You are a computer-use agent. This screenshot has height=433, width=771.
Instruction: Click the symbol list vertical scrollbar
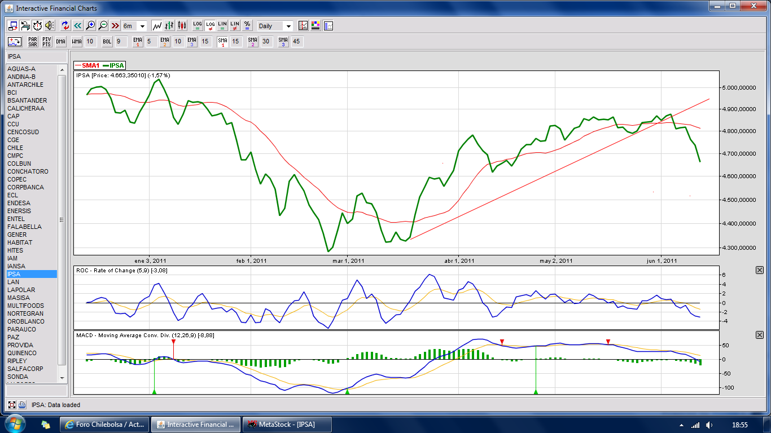point(62,220)
